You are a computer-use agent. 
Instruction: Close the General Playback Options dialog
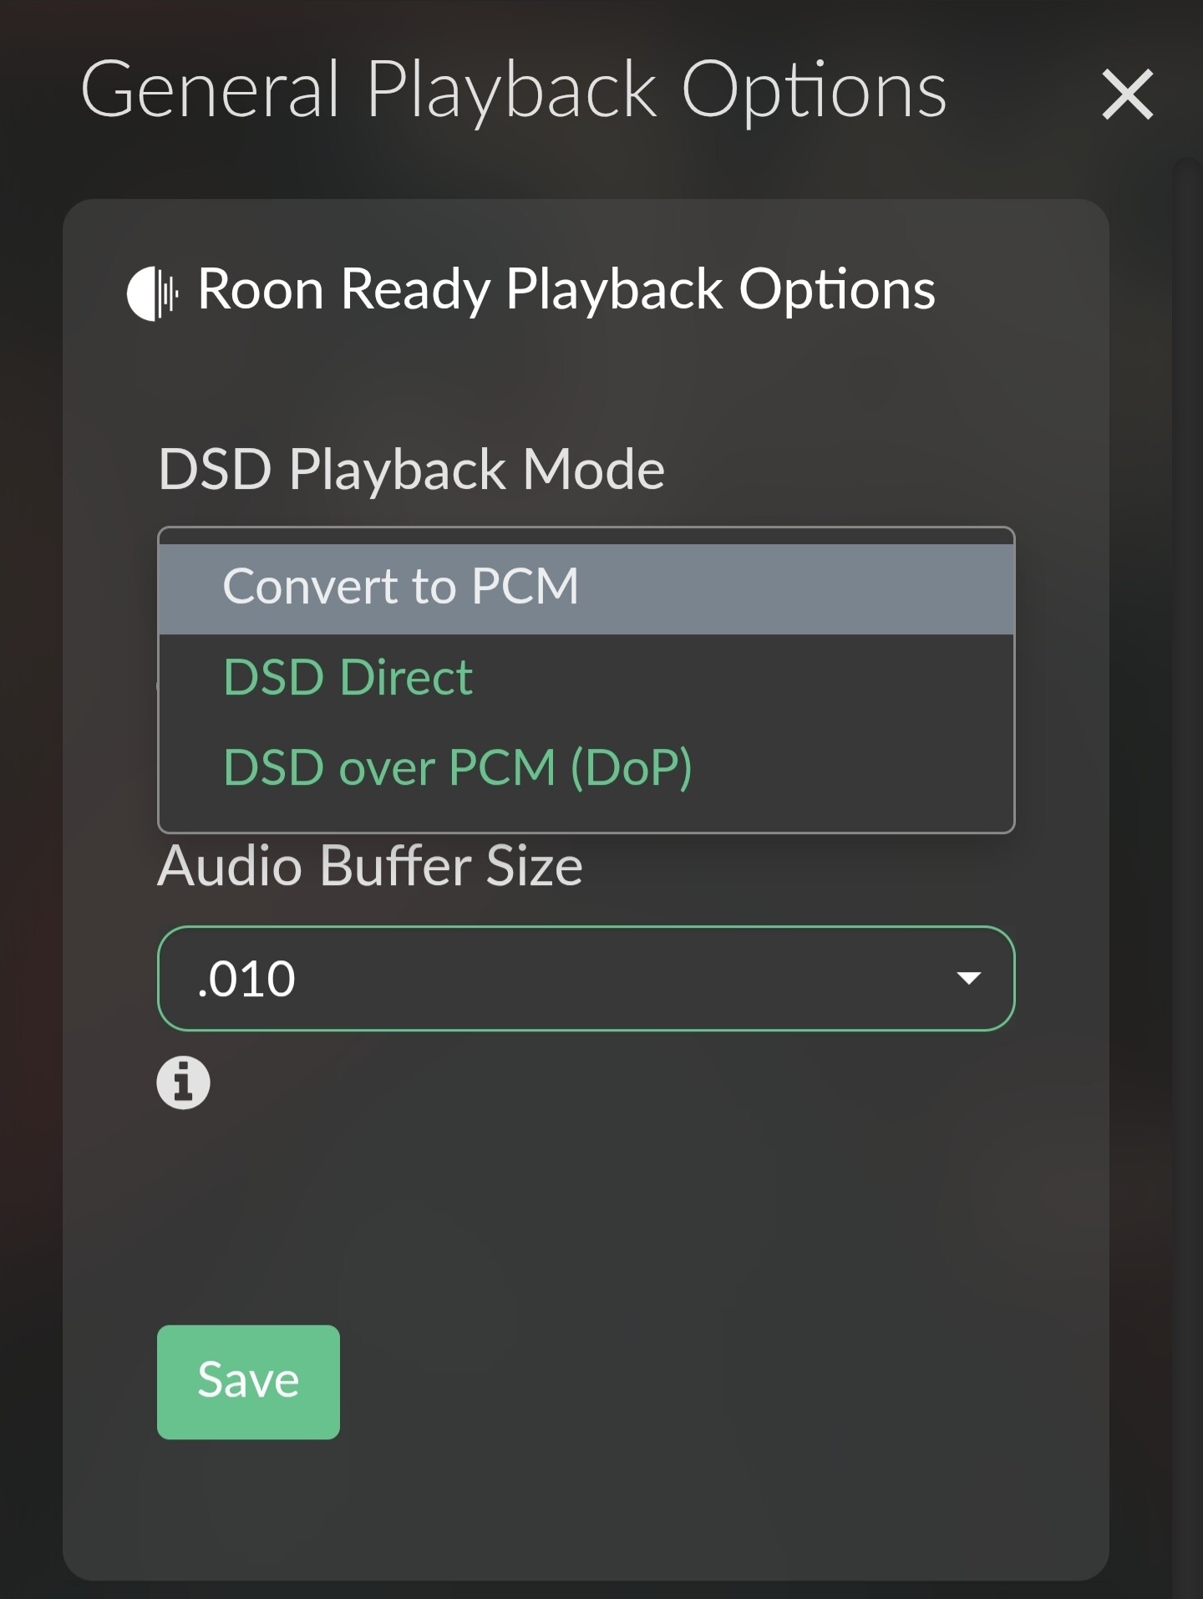(x=1127, y=94)
